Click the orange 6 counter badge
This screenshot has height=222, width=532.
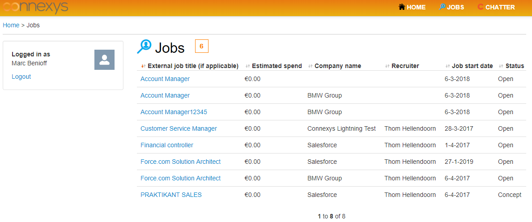click(201, 47)
